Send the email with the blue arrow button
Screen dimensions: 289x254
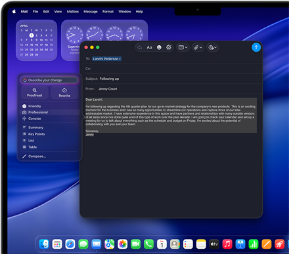256,47
